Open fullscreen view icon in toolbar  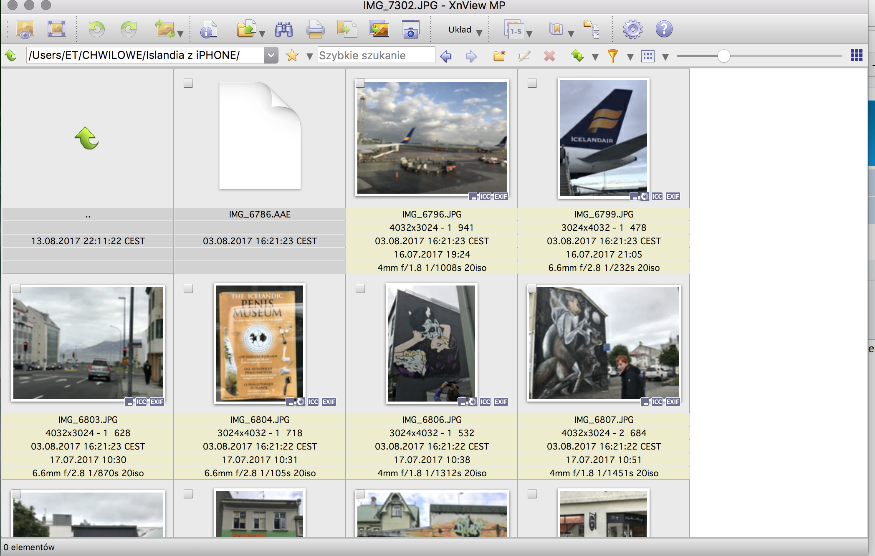57,29
